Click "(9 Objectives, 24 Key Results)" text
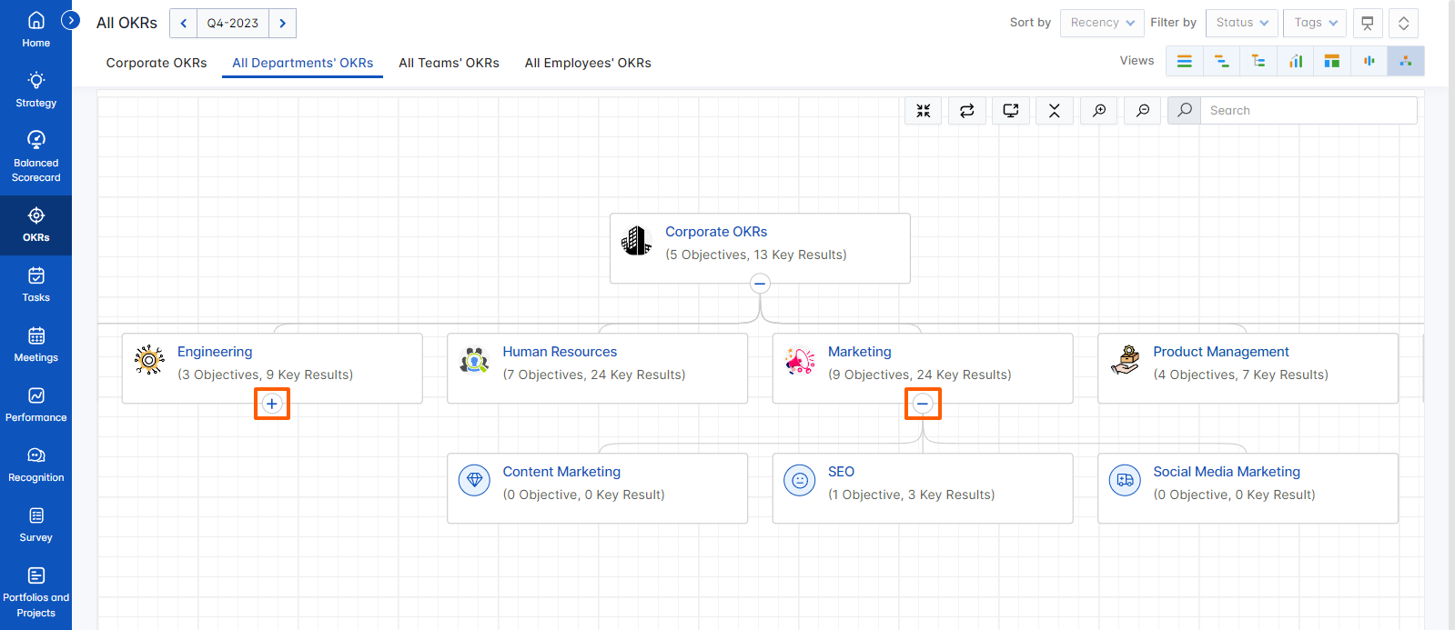 point(920,375)
